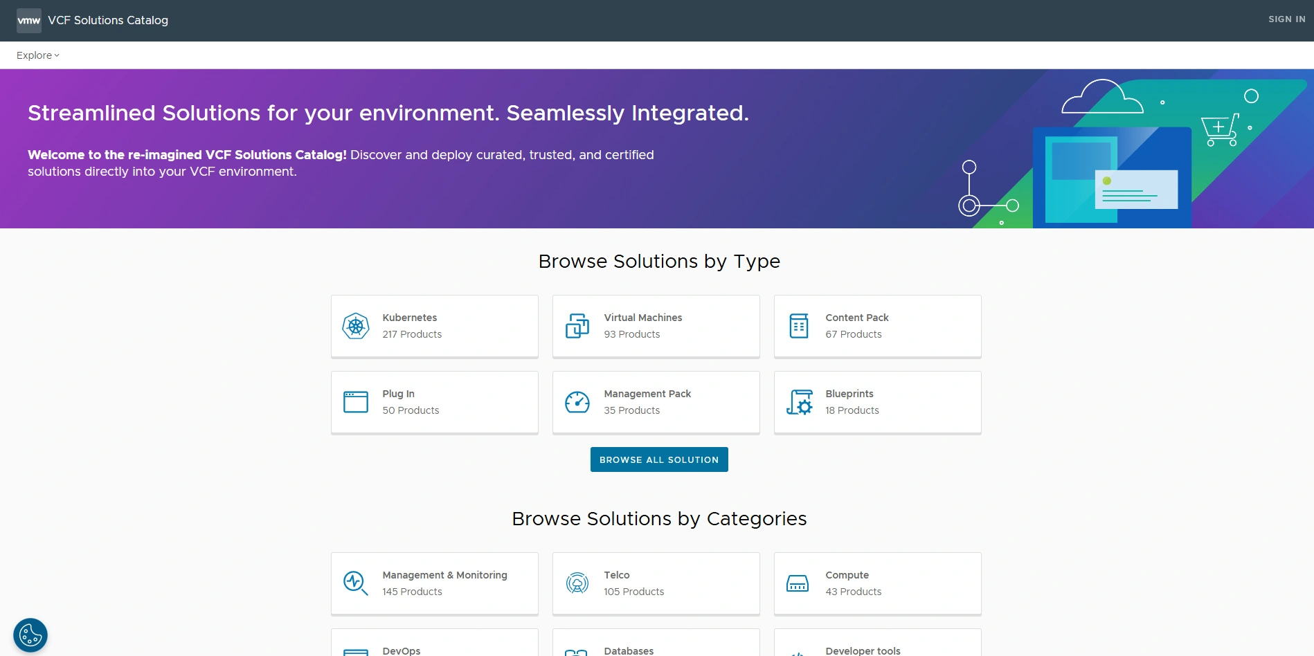
Task: Click the Management & Monitoring heartbeat icon
Action: point(355,583)
